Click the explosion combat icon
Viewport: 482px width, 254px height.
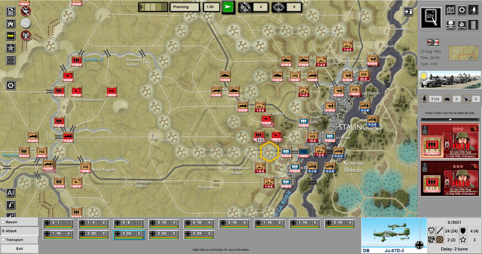pyautogui.click(x=11, y=24)
